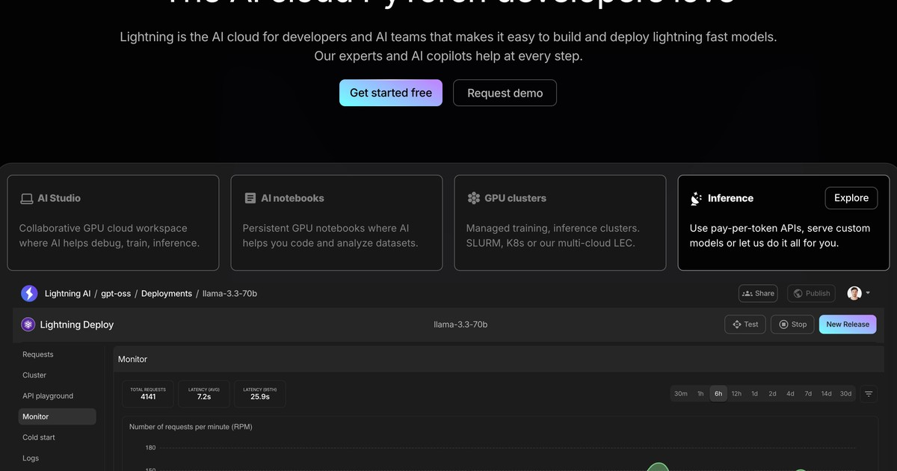The width and height of the screenshot is (897, 471).
Task: Select the GPU clusters card
Action: [x=560, y=223]
